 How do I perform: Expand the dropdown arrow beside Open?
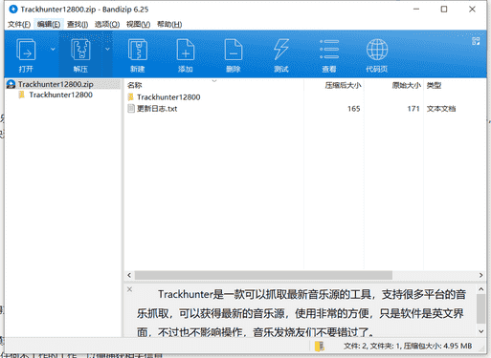pos(53,49)
